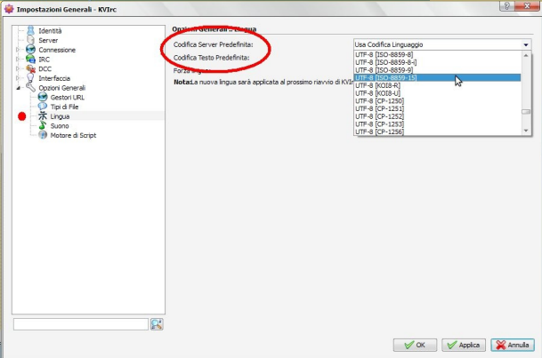Open the Tipi di File settings item
The height and width of the screenshot is (358, 542).
[x=64, y=107]
